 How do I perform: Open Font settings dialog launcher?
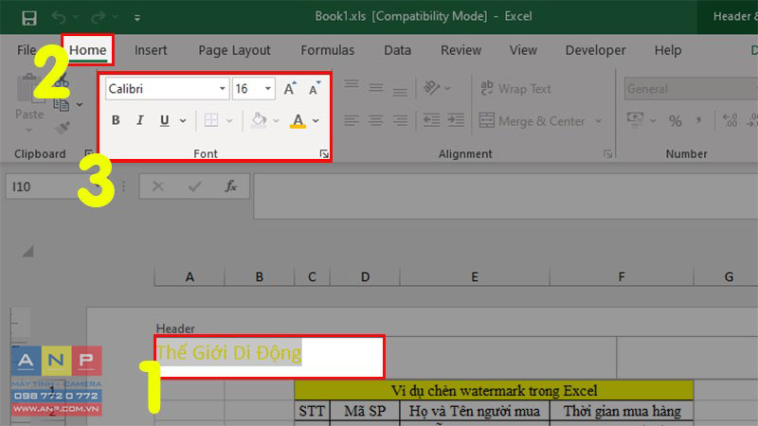click(x=324, y=154)
